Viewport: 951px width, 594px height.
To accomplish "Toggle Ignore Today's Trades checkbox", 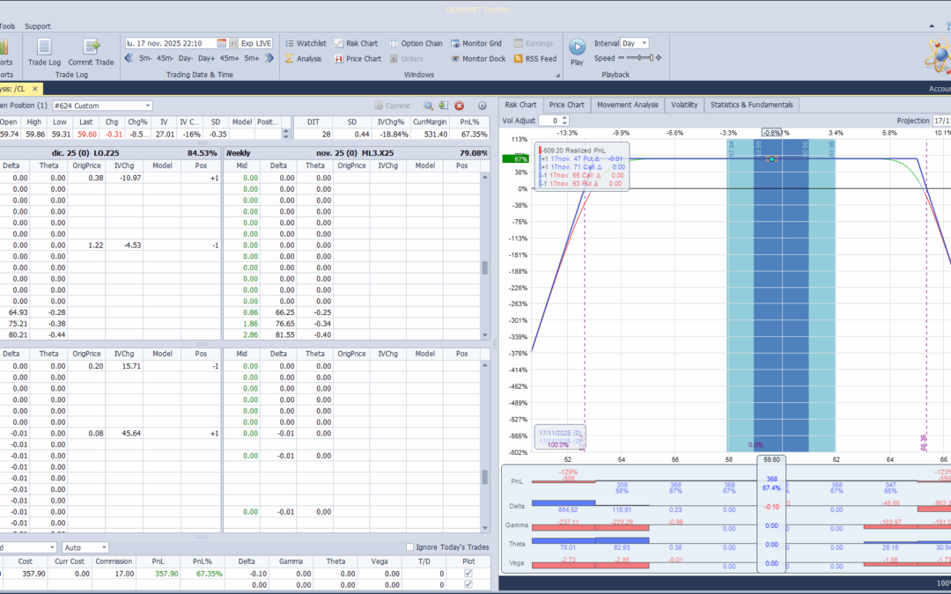I will pos(410,546).
